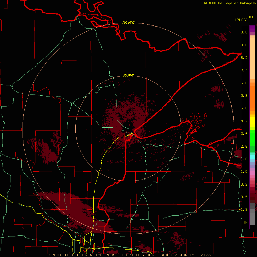
Task: Click the NEXLAB-College of DuPage label
Action: click(228, 3)
